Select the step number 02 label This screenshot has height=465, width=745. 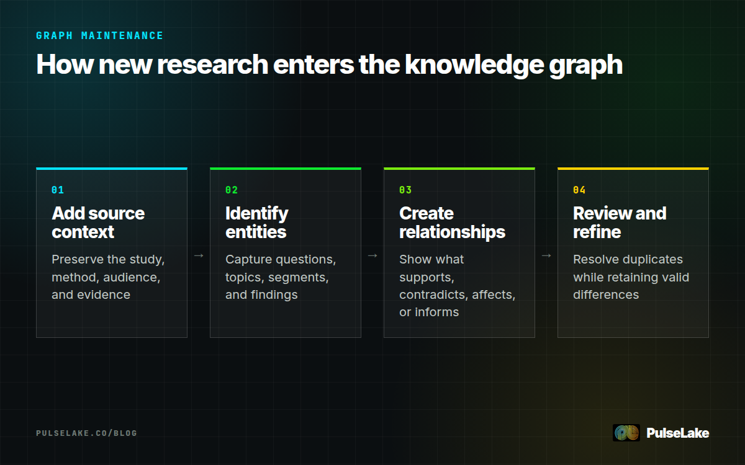click(x=232, y=190)
